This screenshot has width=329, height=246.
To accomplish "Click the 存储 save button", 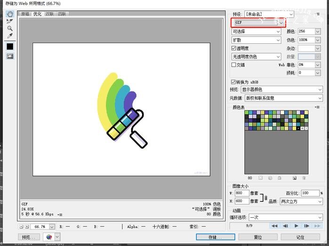I will click(215, 238).
